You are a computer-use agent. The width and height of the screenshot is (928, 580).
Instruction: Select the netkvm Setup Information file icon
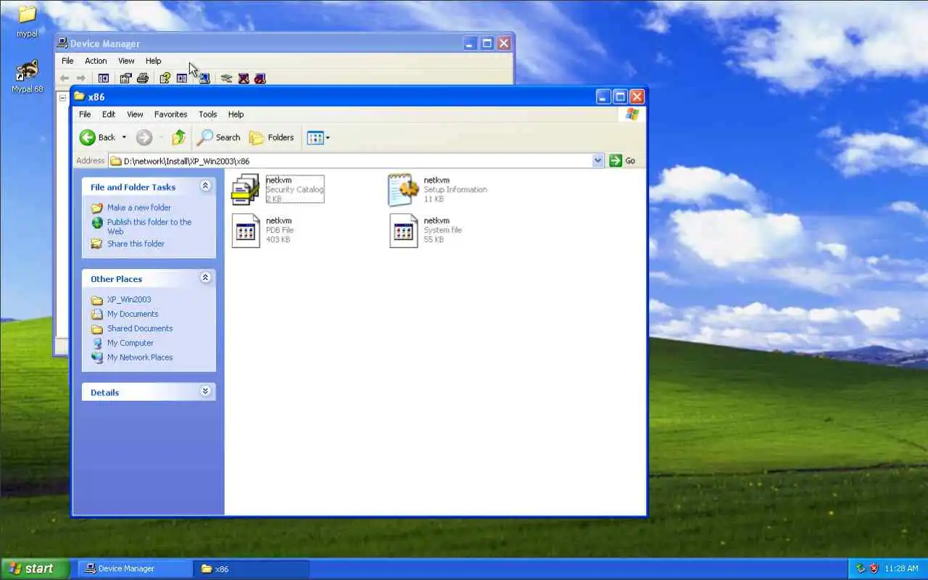(404, 190)
